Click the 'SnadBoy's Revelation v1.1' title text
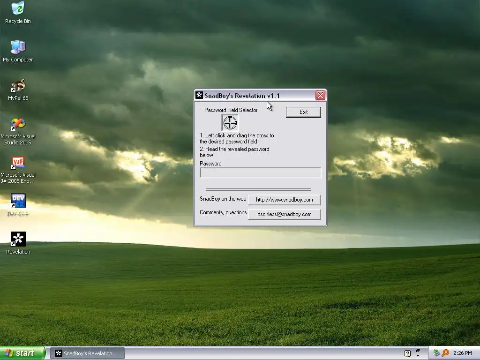 pos(242,96)
